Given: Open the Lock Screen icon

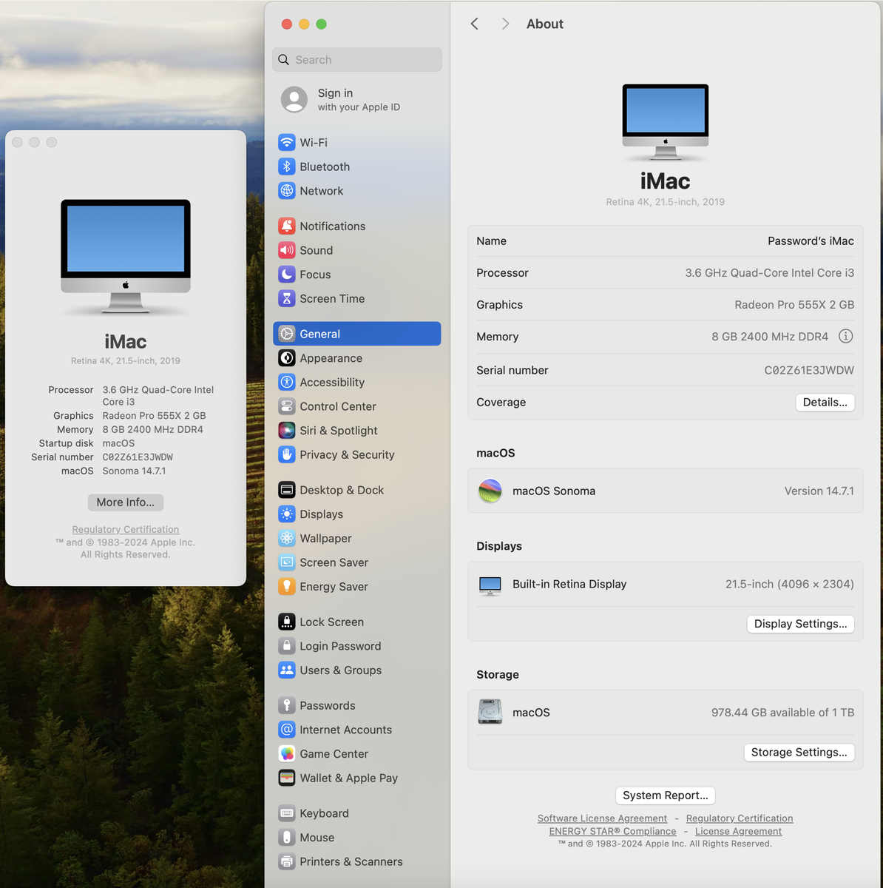Looking at the screenshot, I should (287, 622).
